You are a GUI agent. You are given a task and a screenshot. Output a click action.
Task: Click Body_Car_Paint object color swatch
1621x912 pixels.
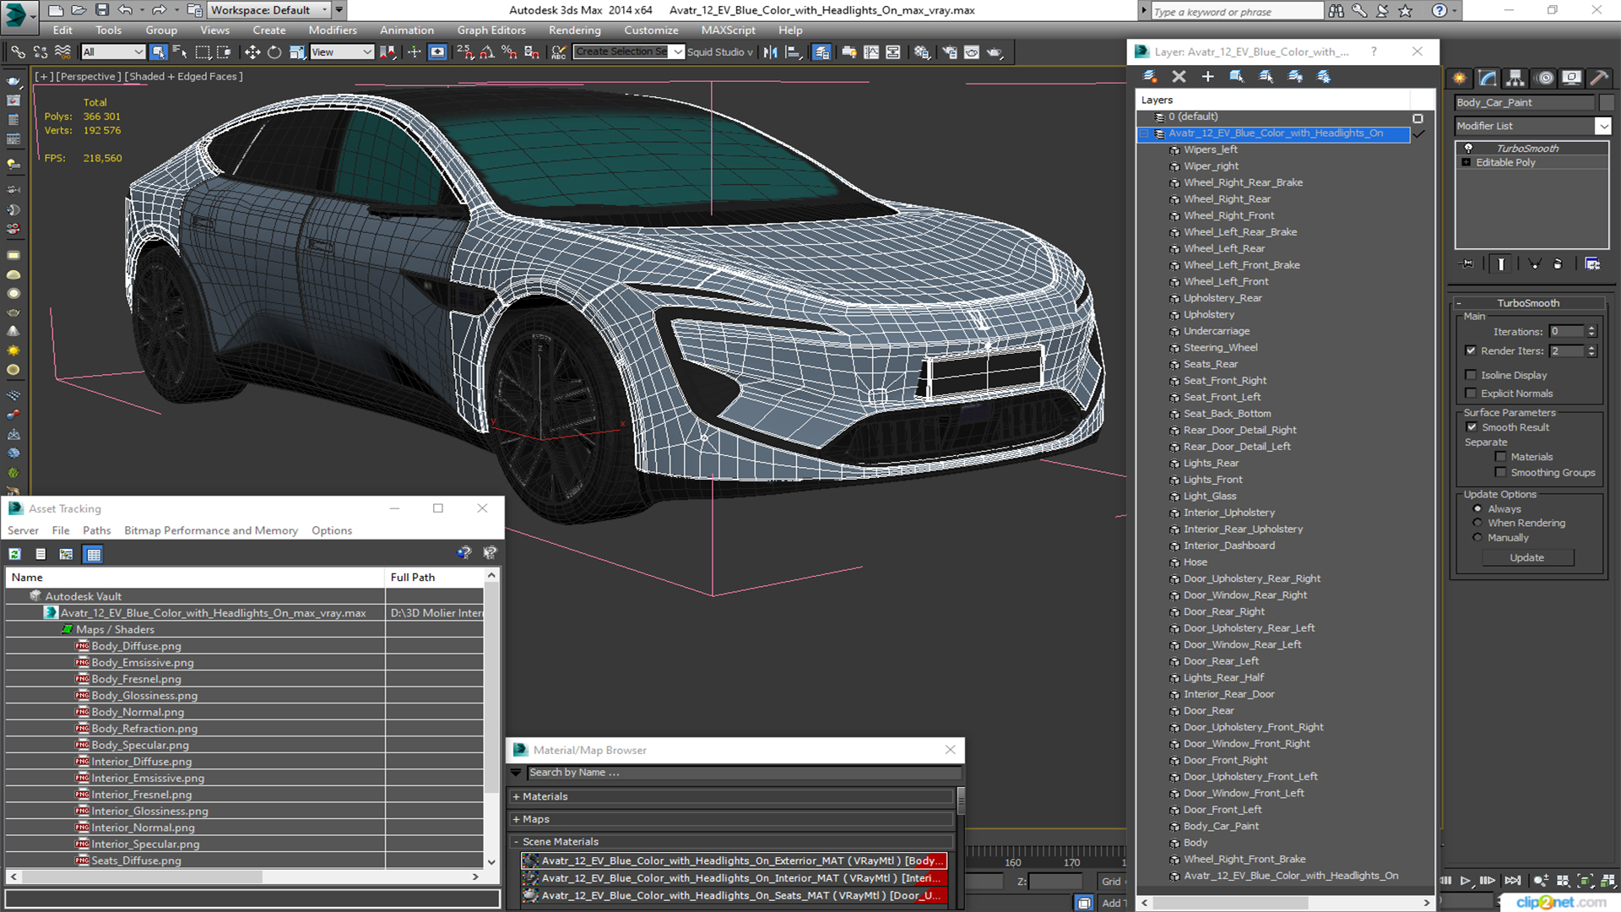(1606, 102)
